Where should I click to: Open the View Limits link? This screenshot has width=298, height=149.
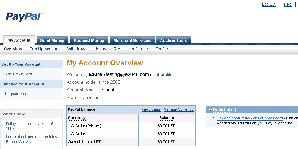(x=151, y=109)
